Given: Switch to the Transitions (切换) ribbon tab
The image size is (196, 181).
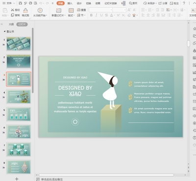Looking at the screenshot, I should 88,3.
